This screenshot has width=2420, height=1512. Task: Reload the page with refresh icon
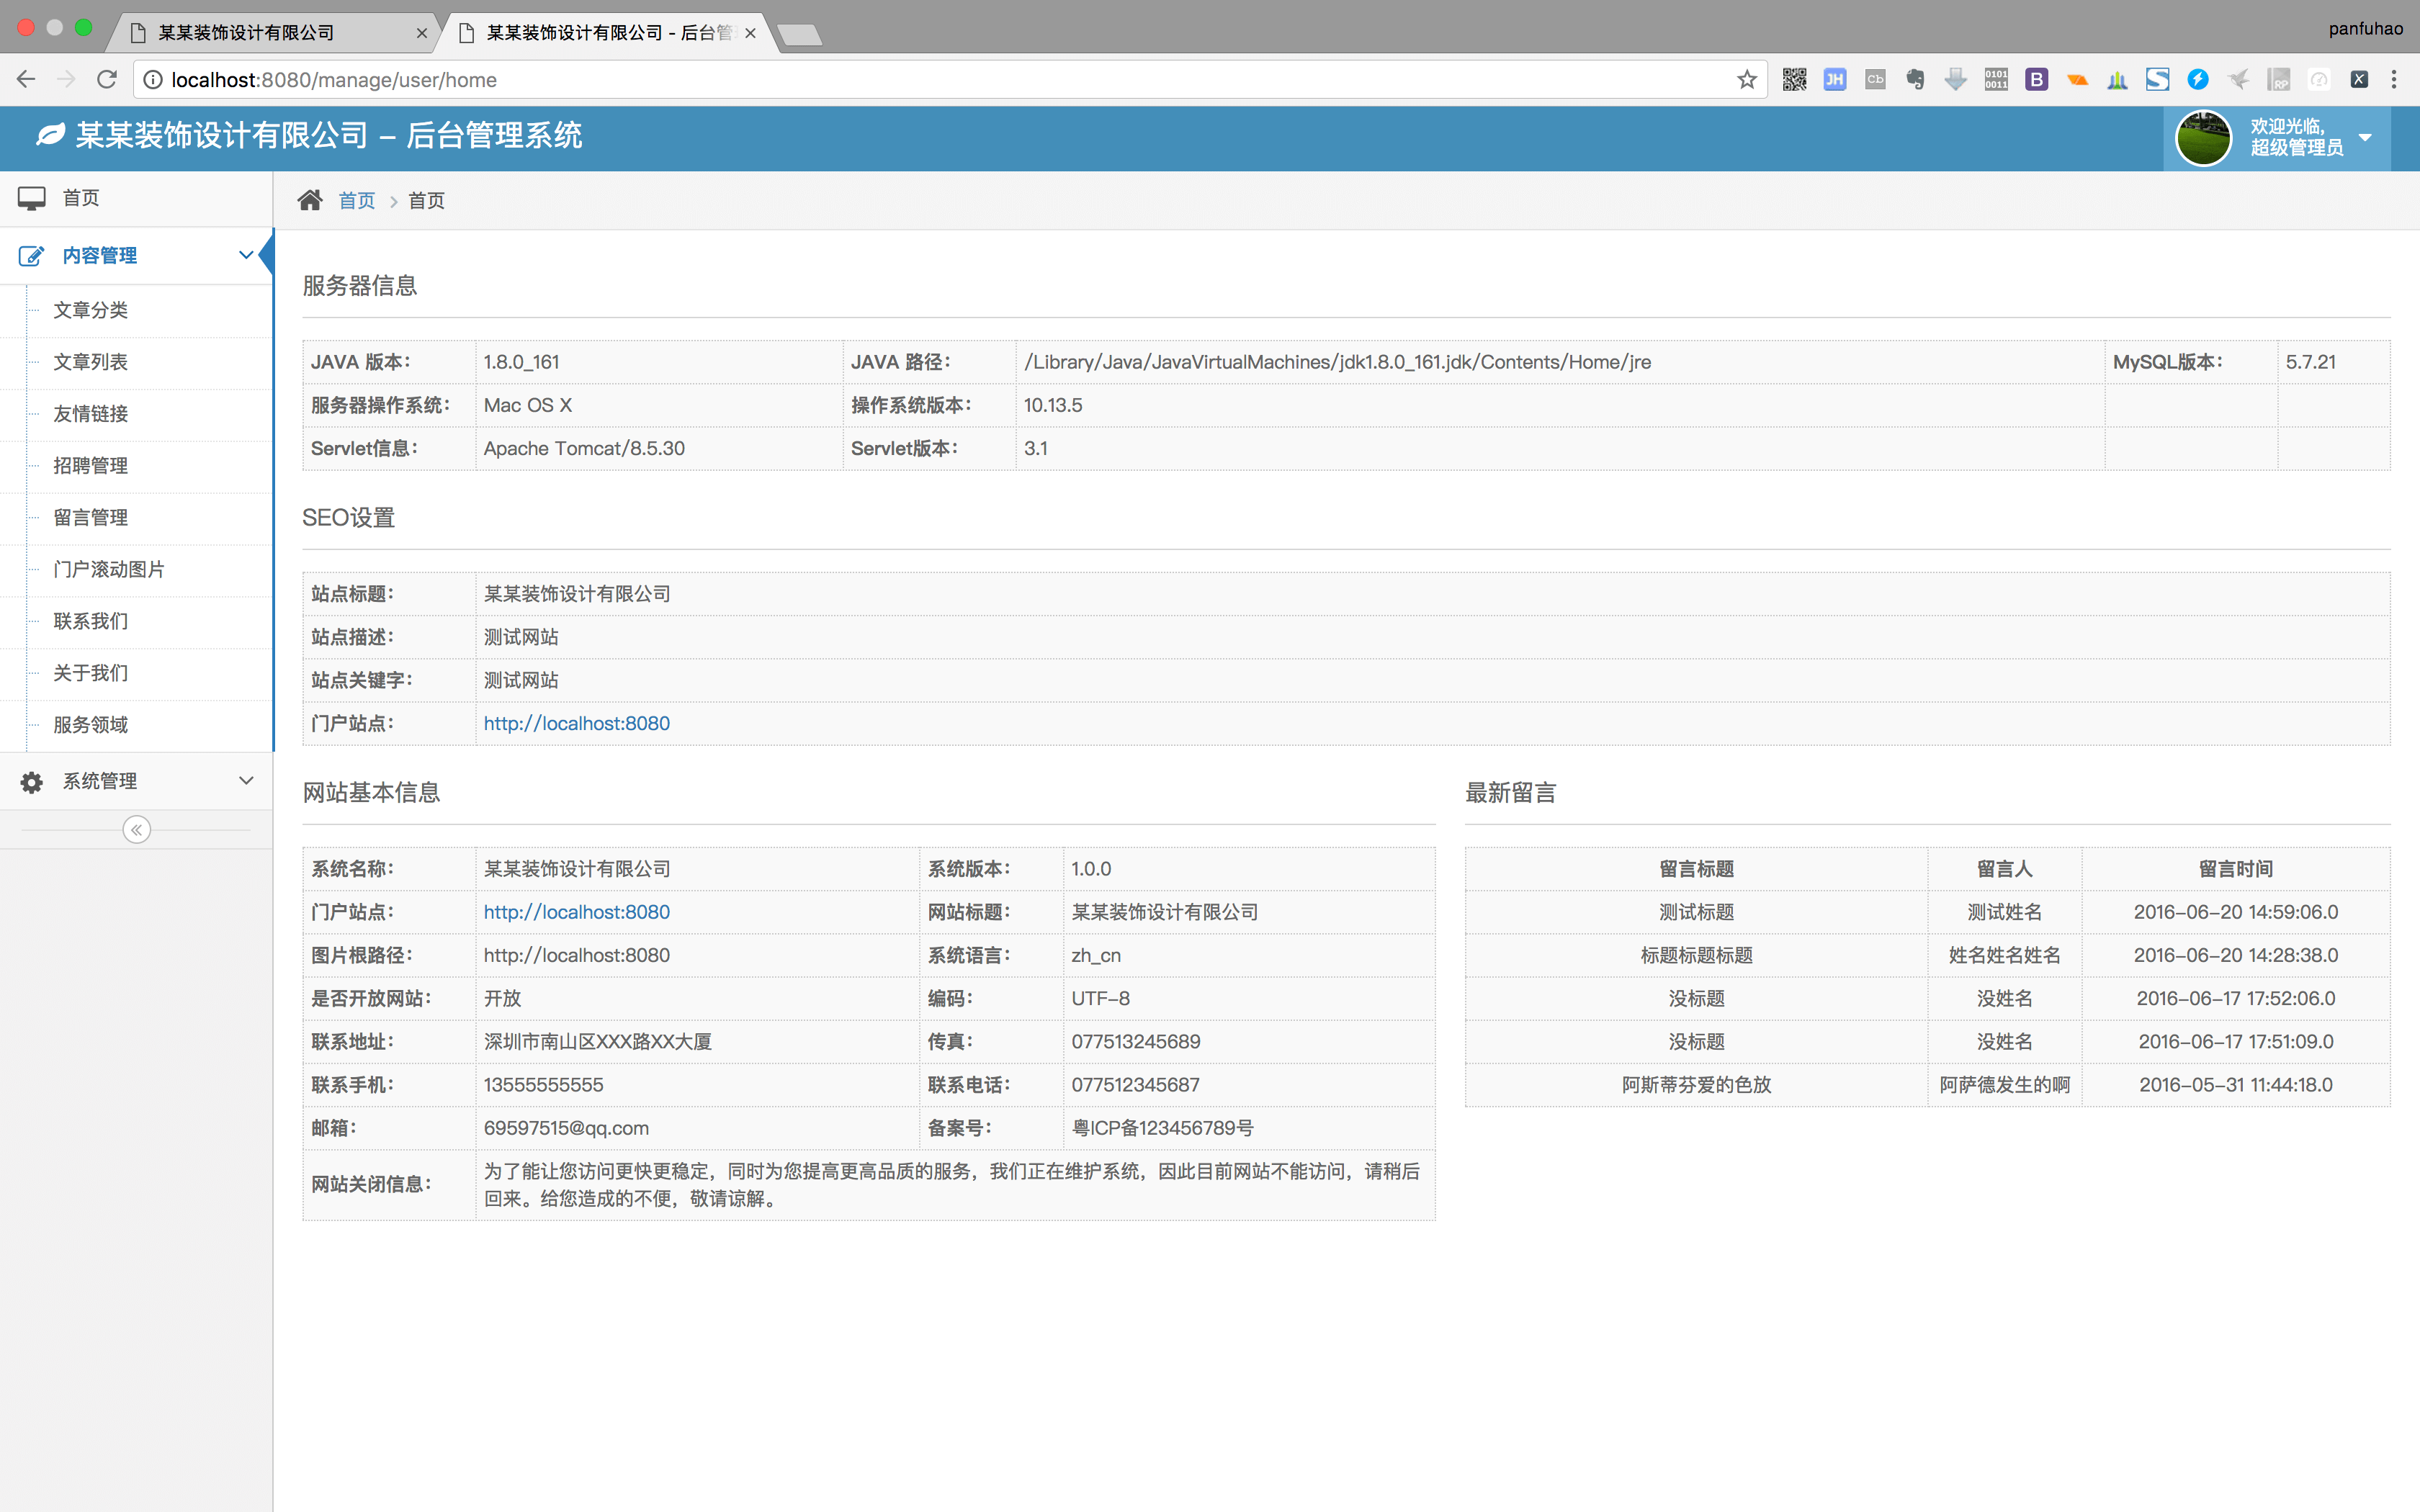click(x=107, y=80)
